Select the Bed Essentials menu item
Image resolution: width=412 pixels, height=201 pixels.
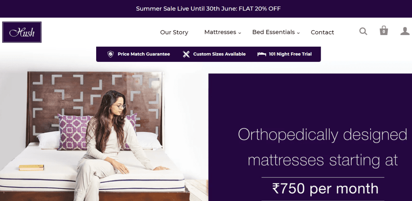[x=274, y=32]
